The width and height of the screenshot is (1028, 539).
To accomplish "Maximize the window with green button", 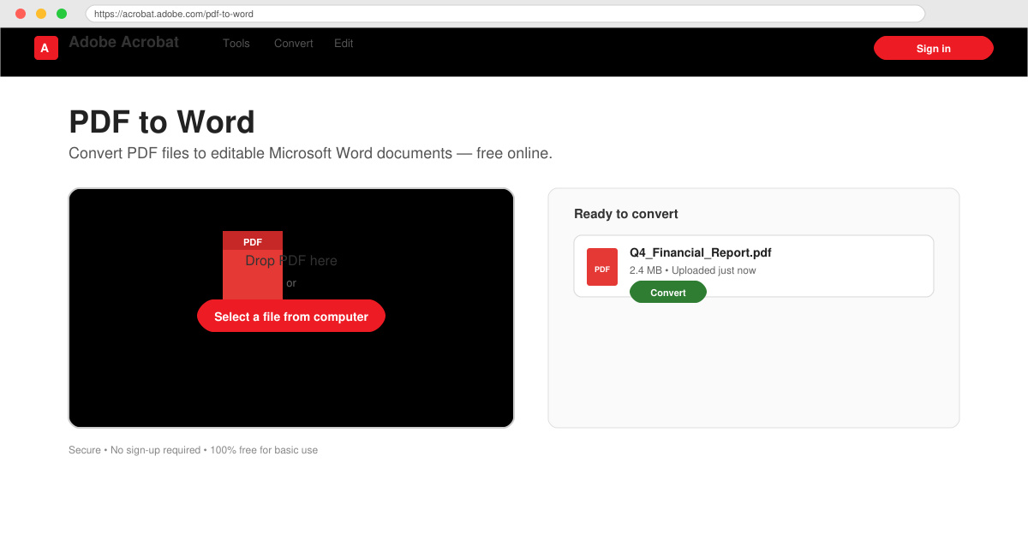I will (x=62, y=14).
